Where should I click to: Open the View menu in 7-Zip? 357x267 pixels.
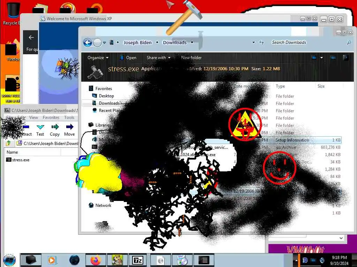pos(33,118)
